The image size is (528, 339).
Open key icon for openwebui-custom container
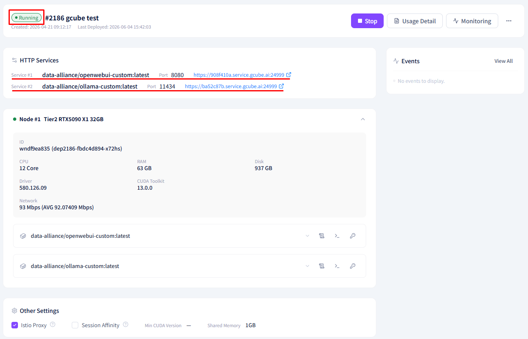pyautogui.click(x=353, y=236)
